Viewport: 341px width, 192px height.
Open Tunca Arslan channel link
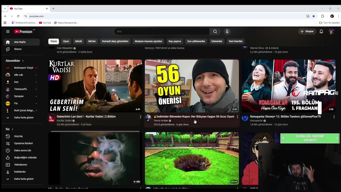[x=161, y=121]
